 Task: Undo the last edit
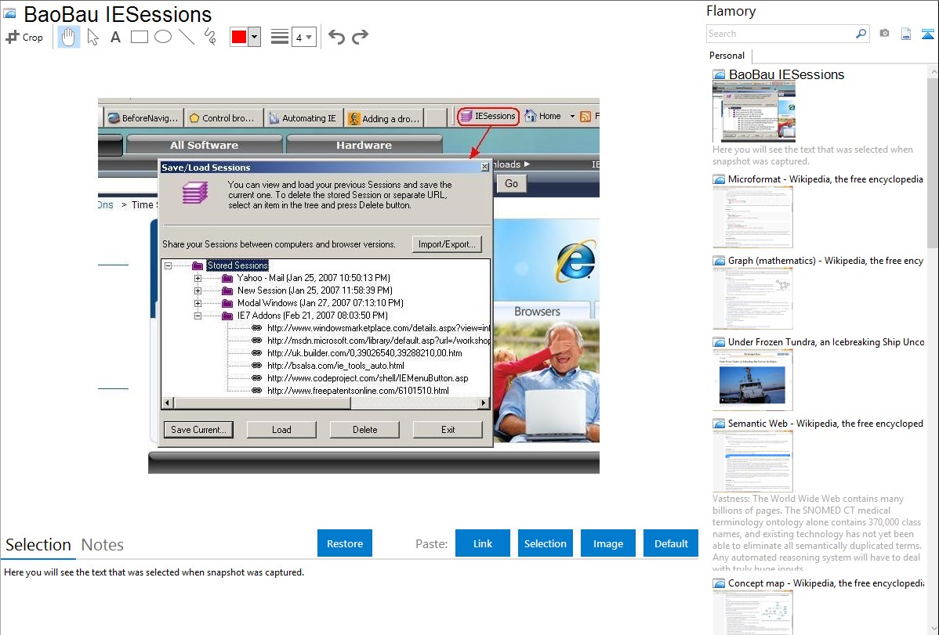point(336,37)
